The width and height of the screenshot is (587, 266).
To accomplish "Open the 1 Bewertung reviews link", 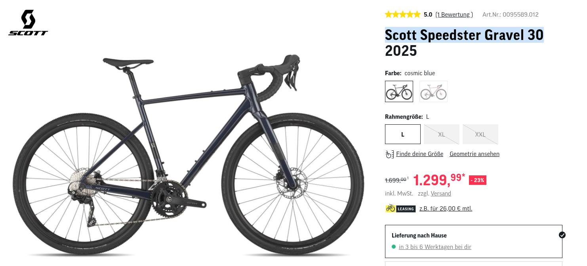I will click(x=454, y=15).
